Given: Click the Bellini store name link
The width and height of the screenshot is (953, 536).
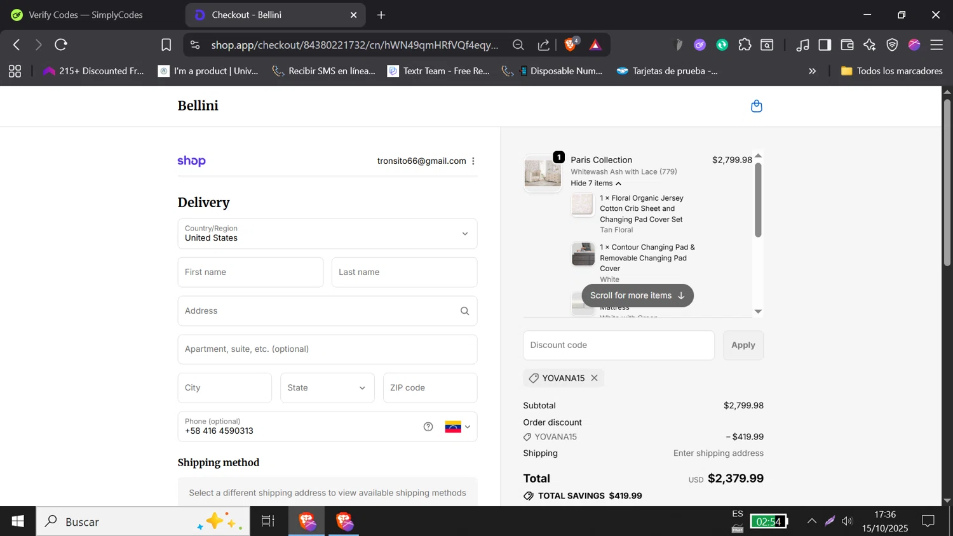Looking at the screenshot, I should click(x=198, y=106).
